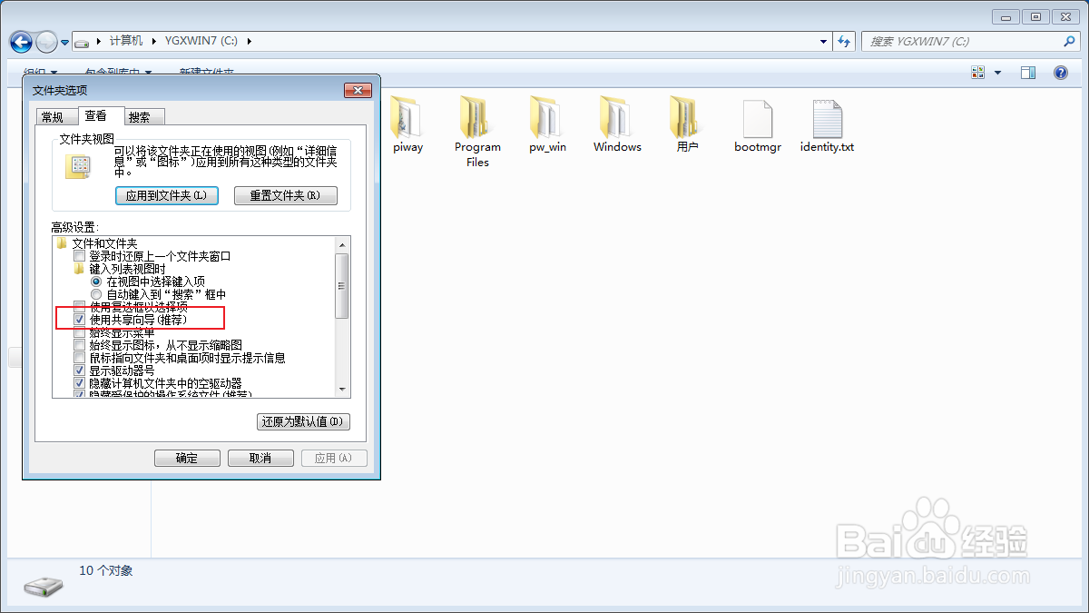Expand the arrow between 计算机 and YGXWIN7

154,42
